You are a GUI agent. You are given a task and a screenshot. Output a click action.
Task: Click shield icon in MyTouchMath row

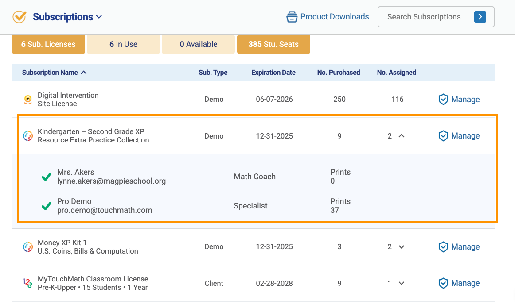[443, 283]
